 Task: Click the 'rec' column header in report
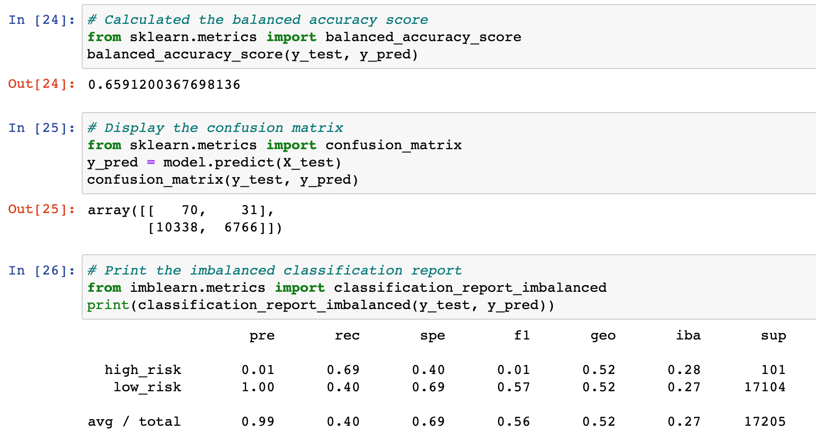point(347,336)
